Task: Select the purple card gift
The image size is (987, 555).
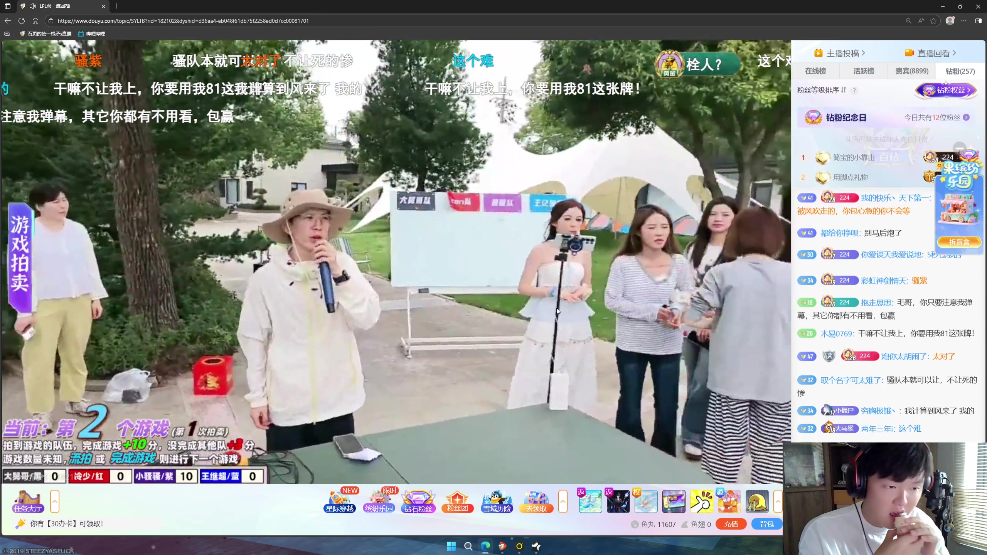Action: (x=674, y=501)
